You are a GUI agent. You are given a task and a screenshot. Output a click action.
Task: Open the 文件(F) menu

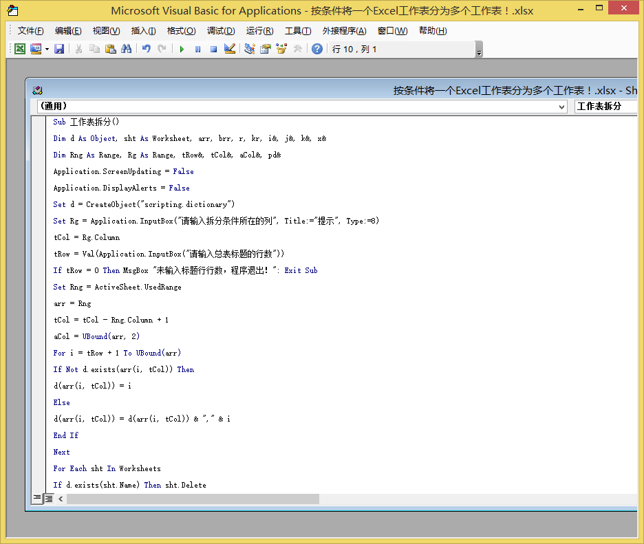(x=30, y=31)
